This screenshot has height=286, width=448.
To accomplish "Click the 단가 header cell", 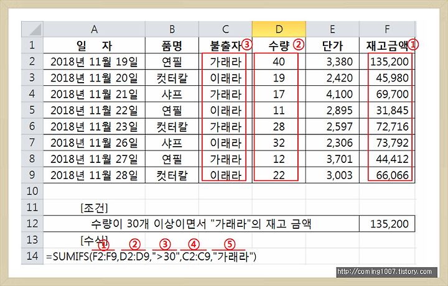I will [x=332, y=45].
